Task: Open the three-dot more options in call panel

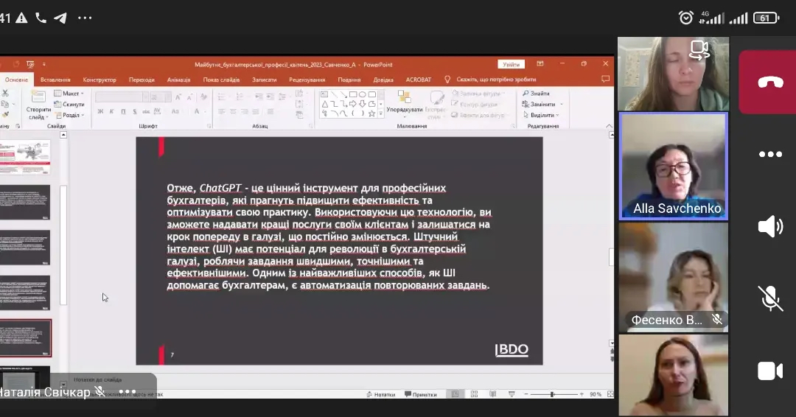Action: [769, 155]
